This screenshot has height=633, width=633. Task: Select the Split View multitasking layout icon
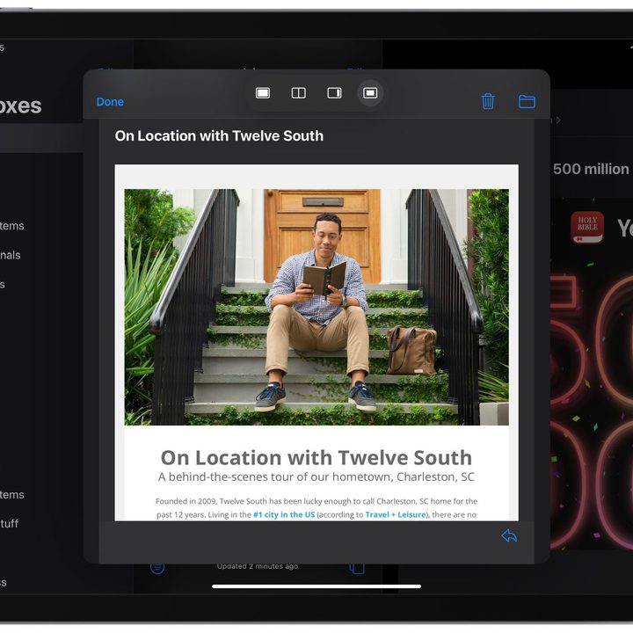pyautogui.click(x=299, y=93)
